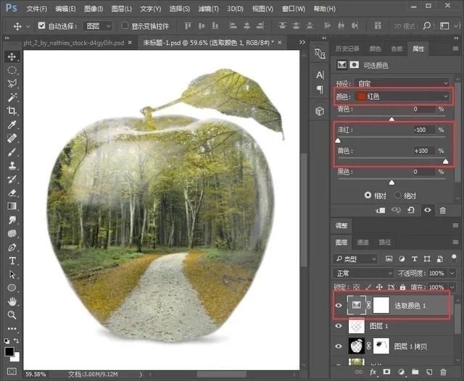Switch to the 历史记录 tab
464x381 pixels.
click(347, 49)
